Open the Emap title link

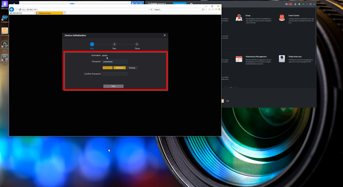tap(248, 15)
